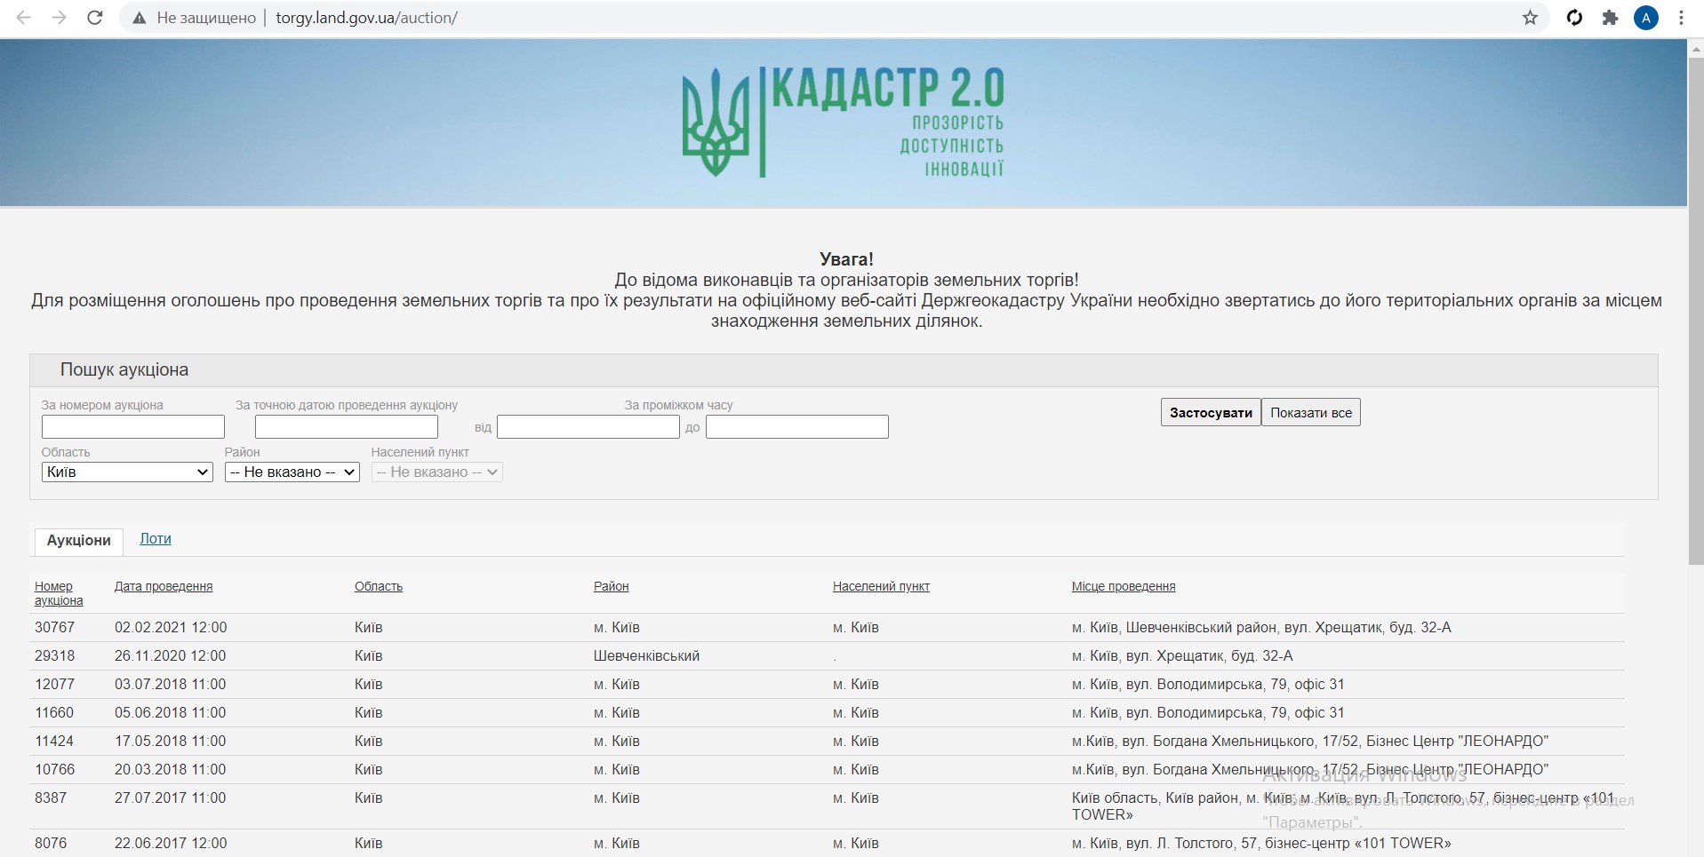Open the extensions puzzle icon
1704x857 pixels.
click(1610, 18)
